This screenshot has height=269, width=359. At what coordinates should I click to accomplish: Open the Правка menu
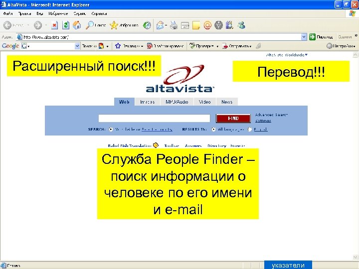point(24,13)
